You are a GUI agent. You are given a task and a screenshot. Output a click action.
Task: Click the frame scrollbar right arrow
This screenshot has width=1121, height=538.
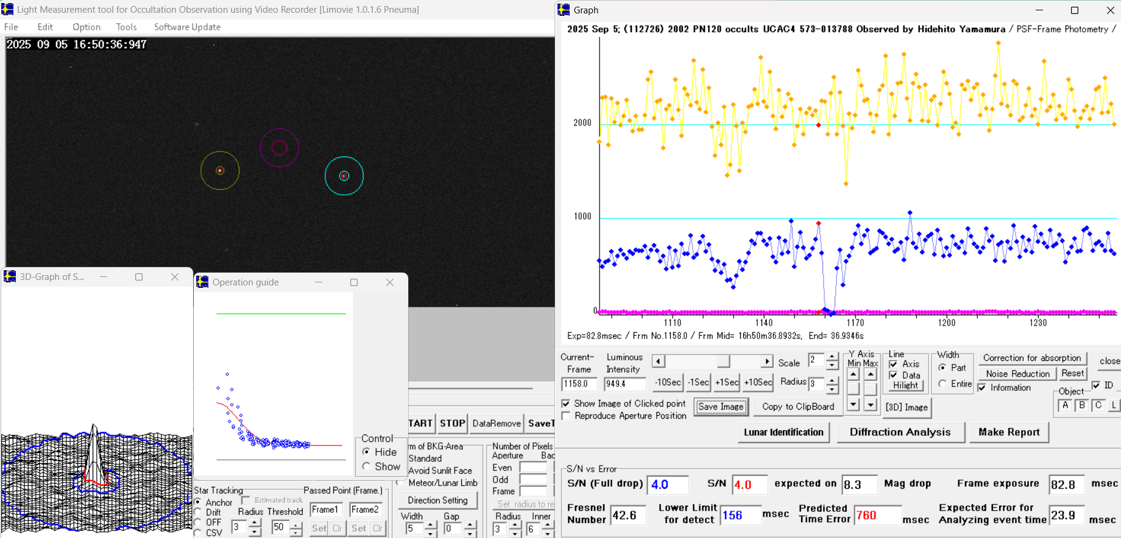point(767,362)
